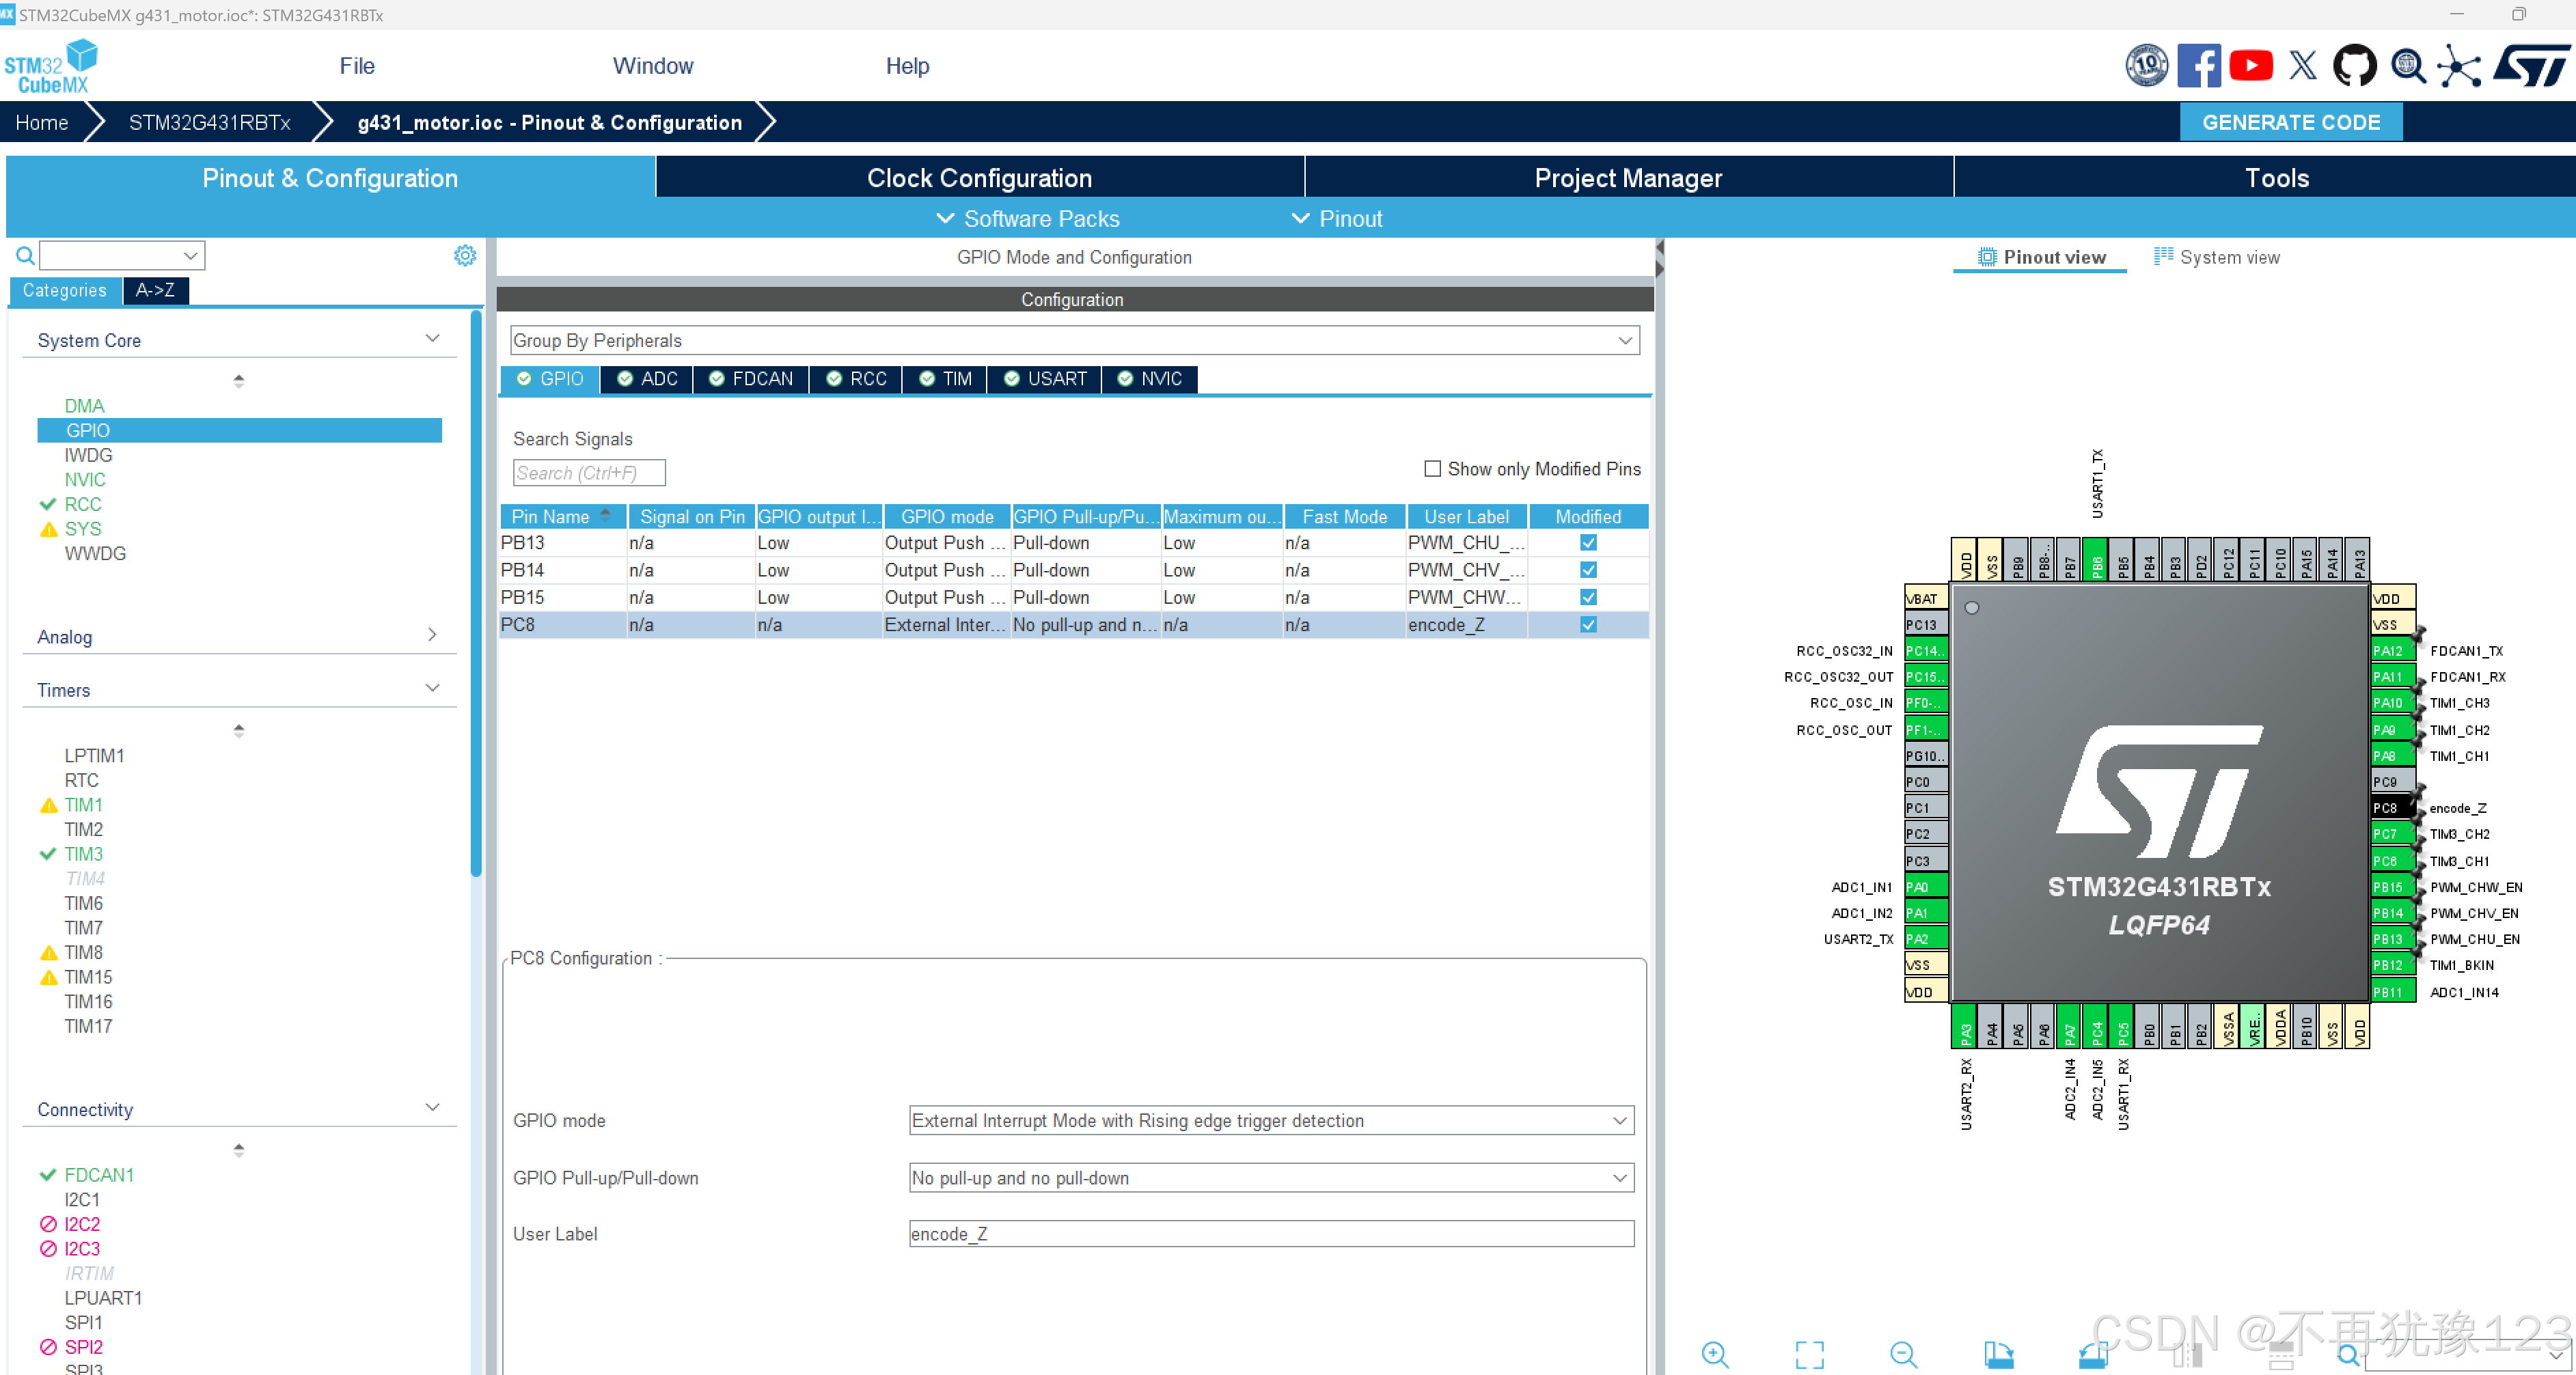2576x1375 pixels.
Task: Enable Show only Modified Pins
Action: [1432, 469]
